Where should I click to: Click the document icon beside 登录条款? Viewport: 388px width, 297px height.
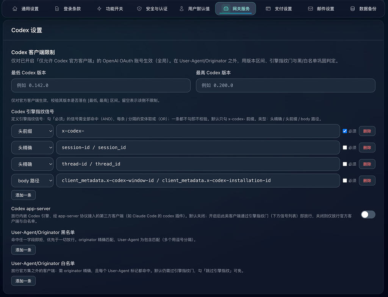tap(57, 9)
